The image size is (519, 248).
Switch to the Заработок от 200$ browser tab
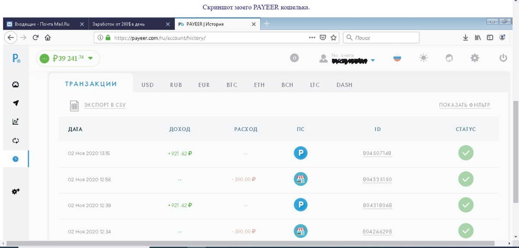[131, 24]
